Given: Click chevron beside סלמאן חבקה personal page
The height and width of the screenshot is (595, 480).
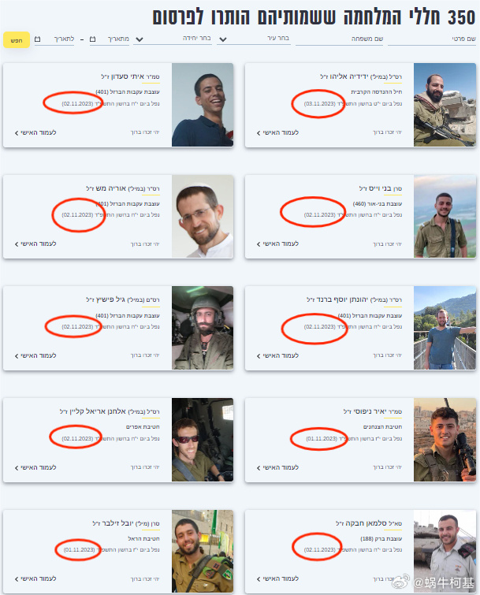Looking at the screenshot, I should 259,579.
